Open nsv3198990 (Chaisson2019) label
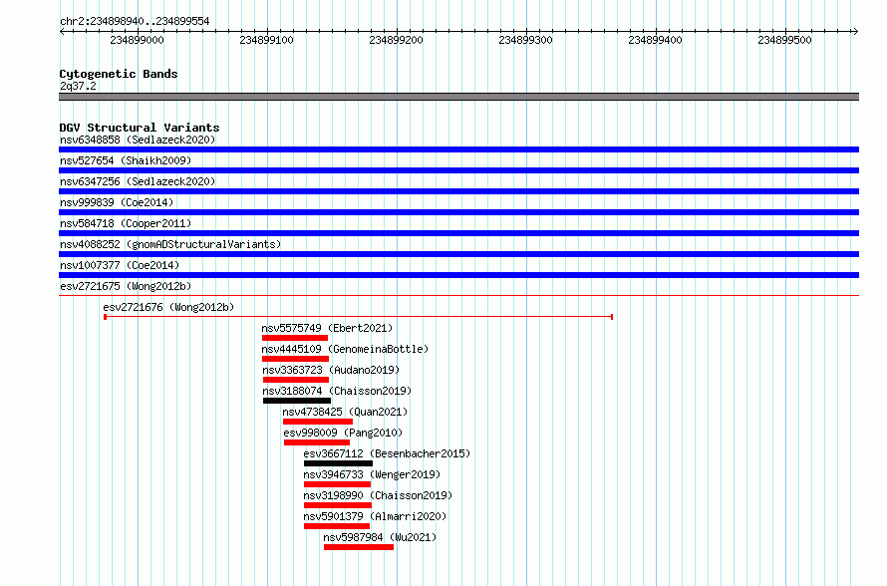This screenshot has width=887, height=586. point(378,495)
